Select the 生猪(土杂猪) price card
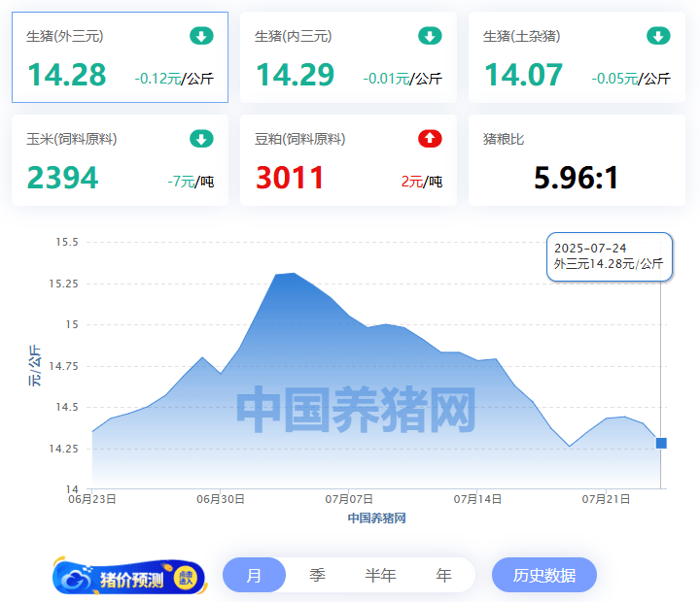 [577, 57]
